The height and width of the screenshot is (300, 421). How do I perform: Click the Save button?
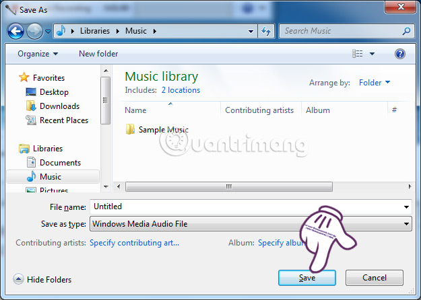tap(307, 278)
